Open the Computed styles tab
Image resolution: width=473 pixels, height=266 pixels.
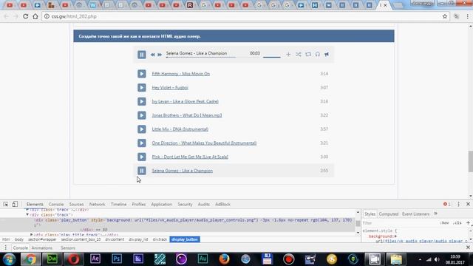389,214
